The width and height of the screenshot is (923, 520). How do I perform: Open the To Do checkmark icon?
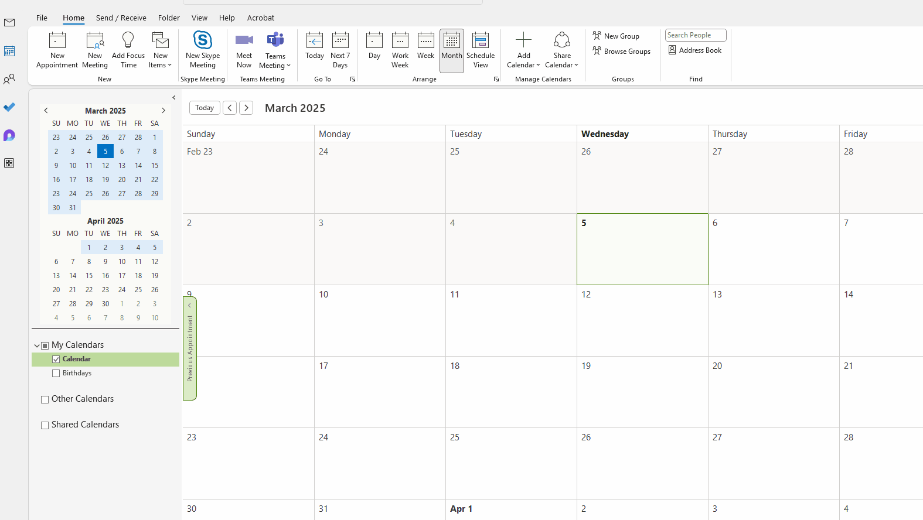pyautogui.click(x=9, y=107)
